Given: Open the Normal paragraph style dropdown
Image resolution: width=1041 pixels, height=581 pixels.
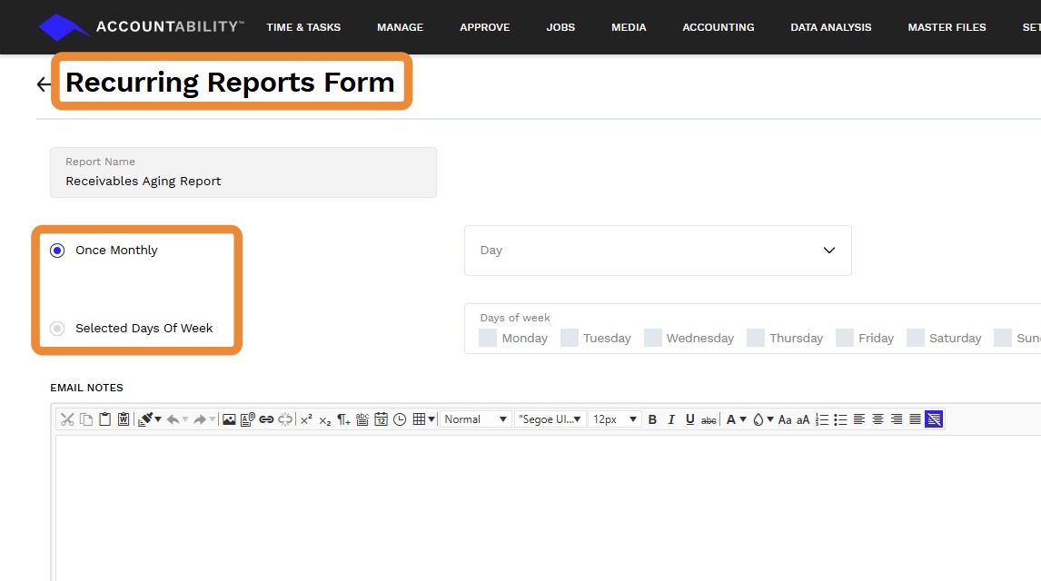Looking at the screenshot, I should 476,419.
